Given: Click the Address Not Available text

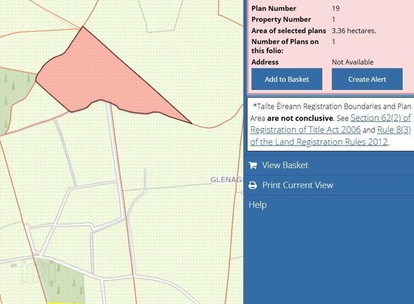Looking at the screenshot, I should (352, 62).
